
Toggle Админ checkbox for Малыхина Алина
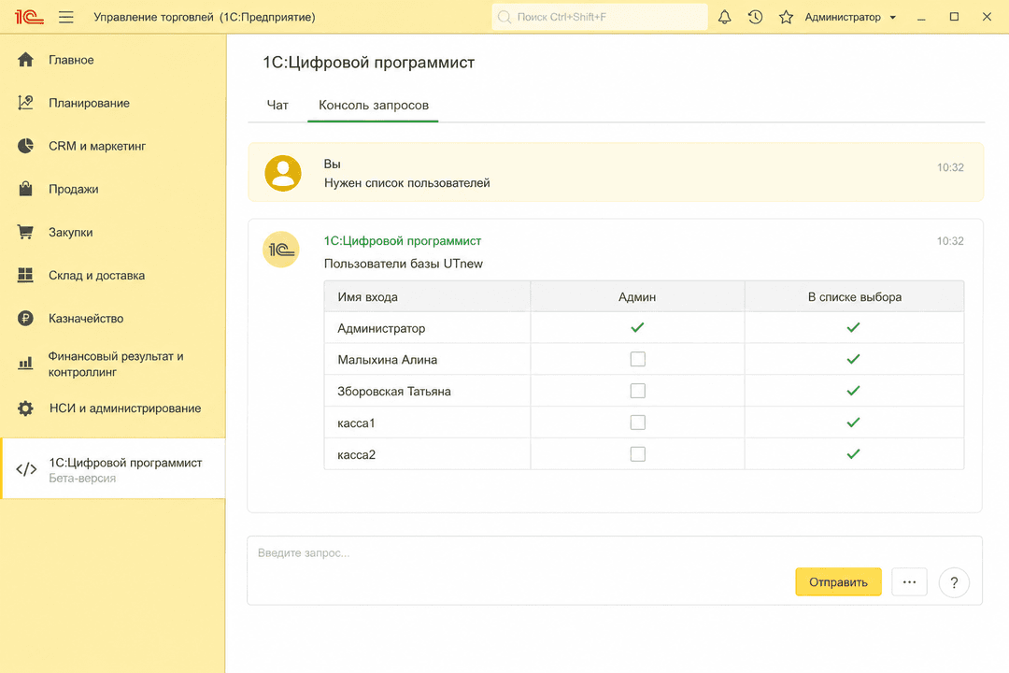638,359
